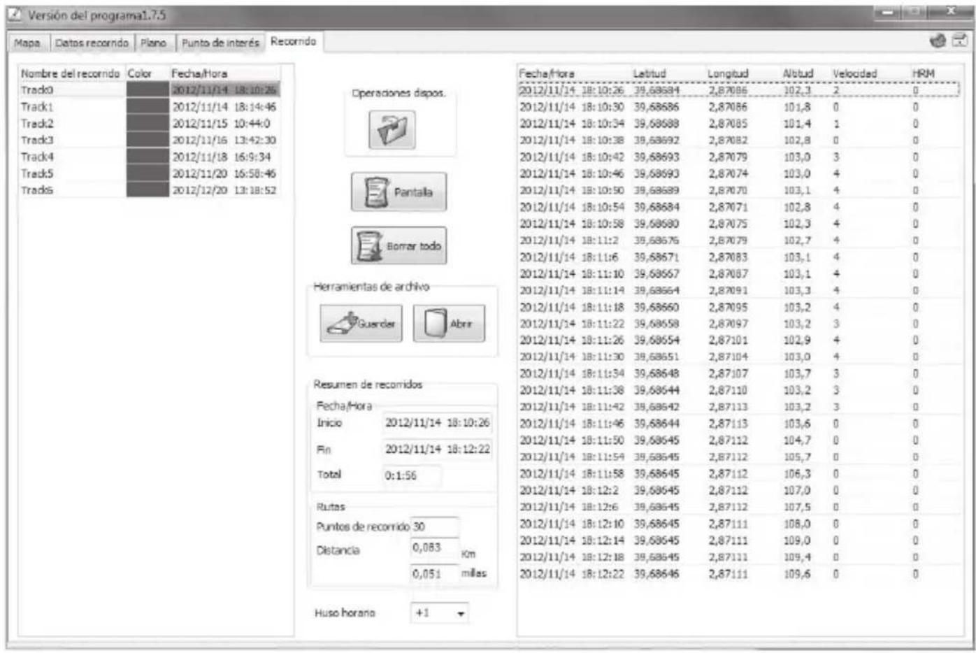This screenshot has height=653, width=976.
Task: Close the program window
Action: (x=952, y=13)
